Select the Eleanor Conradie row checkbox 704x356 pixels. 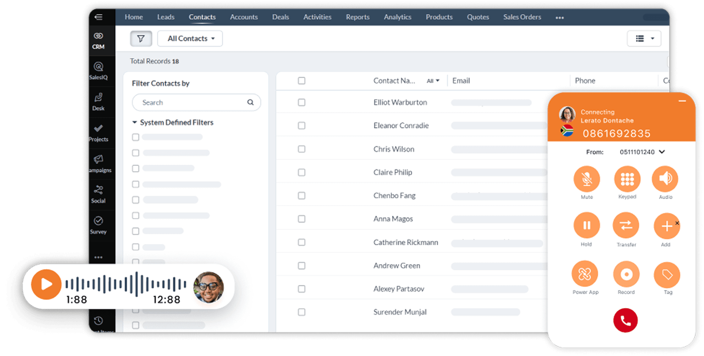301,126
